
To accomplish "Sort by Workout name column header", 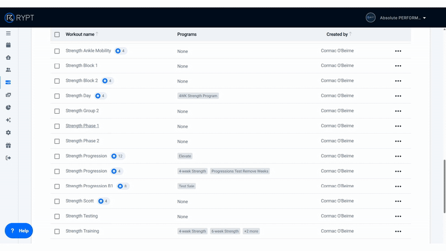I will [80, 35].
